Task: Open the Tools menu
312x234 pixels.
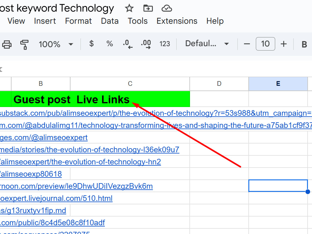Action: click(x=138, y=21)
